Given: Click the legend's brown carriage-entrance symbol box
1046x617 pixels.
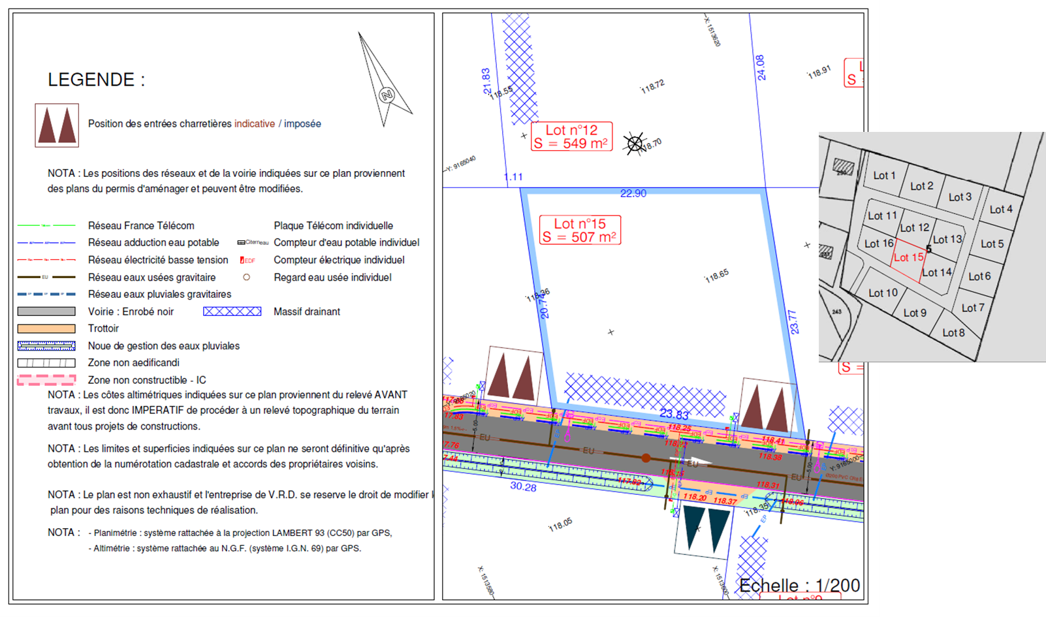Looking at the screenshot, I should pyautogui.click(x=57, y=125).
